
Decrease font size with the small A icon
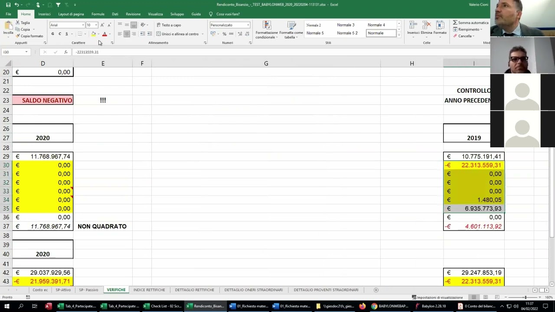[x=109, y=25]
